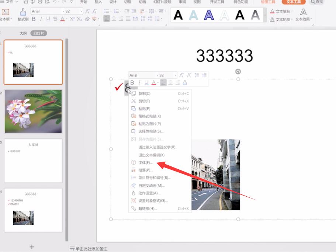
Task: Select left align in the ribbon
Action: click(107, 19)
